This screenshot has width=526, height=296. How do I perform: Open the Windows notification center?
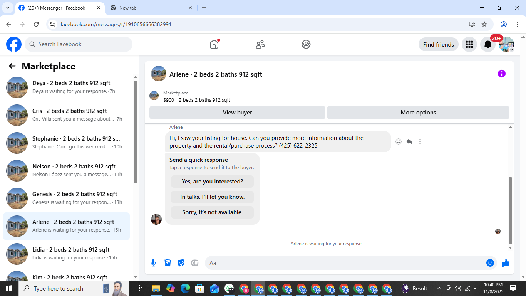(x=513, y=288)
